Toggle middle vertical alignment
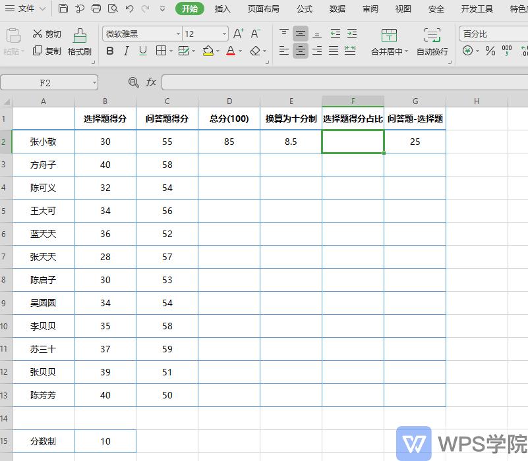The width and height of the screenshot is (528, 461). pyautogui.click(x=301, y=33)
